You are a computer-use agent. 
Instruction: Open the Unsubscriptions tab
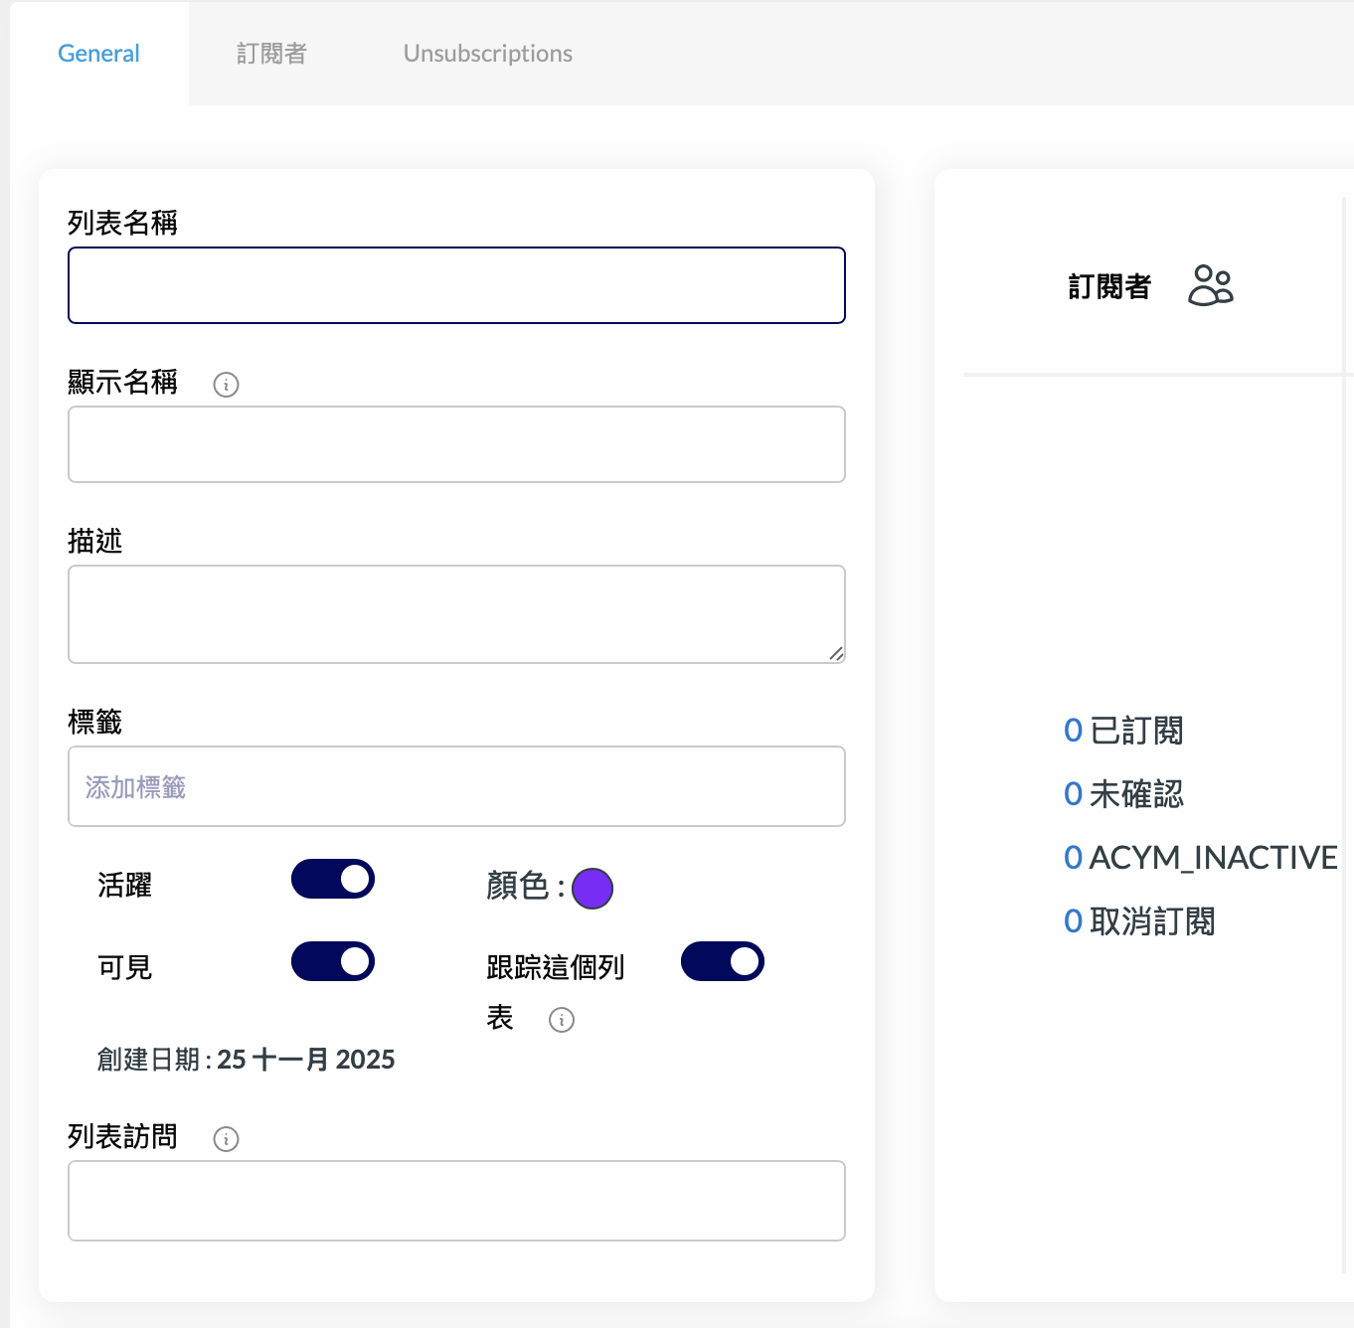coord(487,53)
